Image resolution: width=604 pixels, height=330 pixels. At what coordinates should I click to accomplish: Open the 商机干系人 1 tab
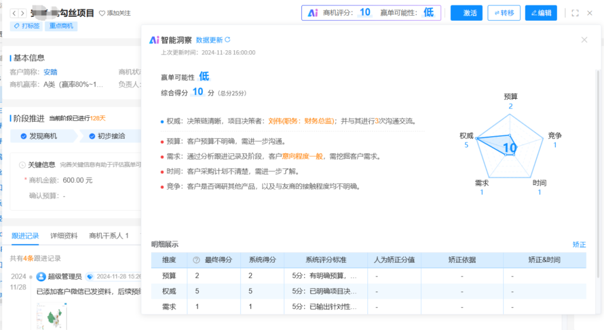[x=109, y=236]
